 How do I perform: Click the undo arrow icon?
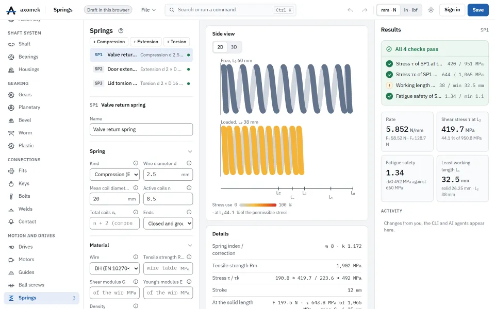tap(350, 10)
